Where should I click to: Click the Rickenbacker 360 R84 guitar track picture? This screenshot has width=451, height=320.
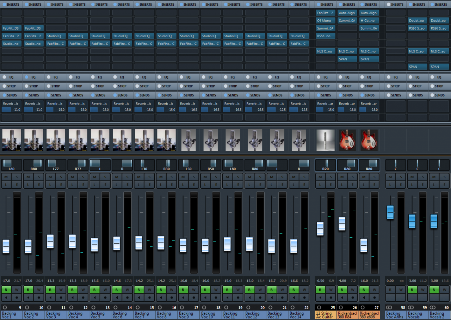347,140
